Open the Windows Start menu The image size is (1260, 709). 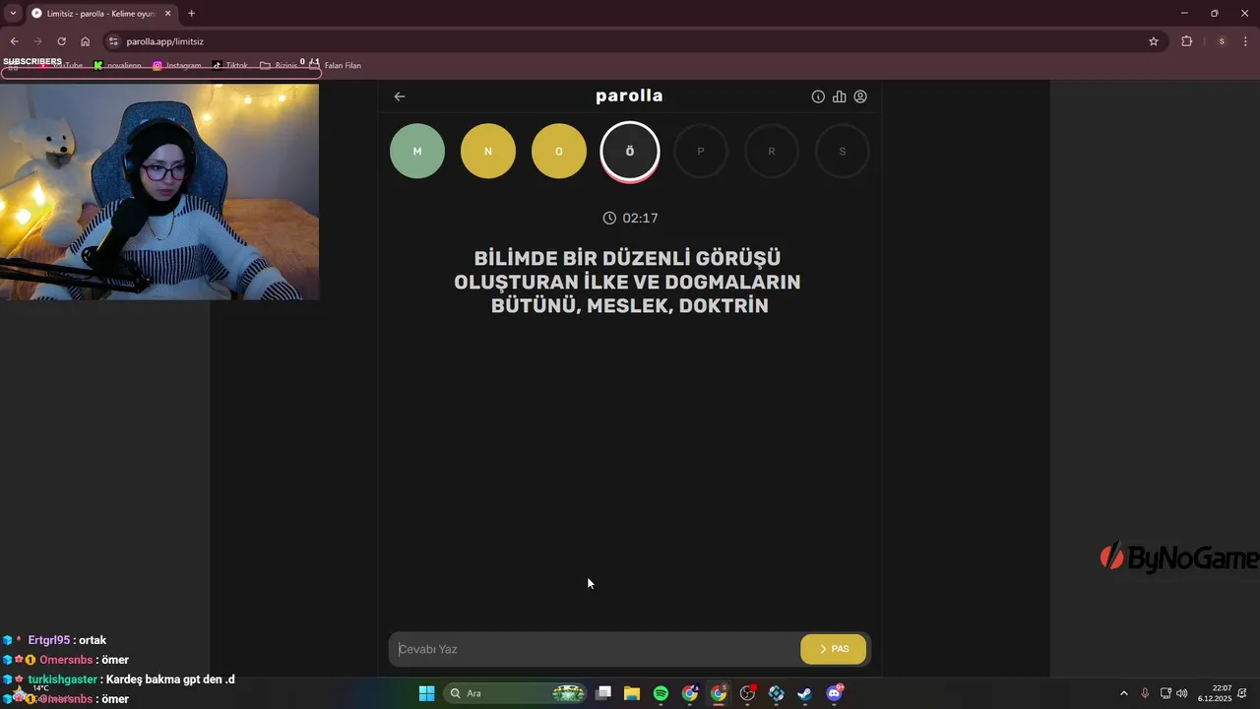point(426,693)
